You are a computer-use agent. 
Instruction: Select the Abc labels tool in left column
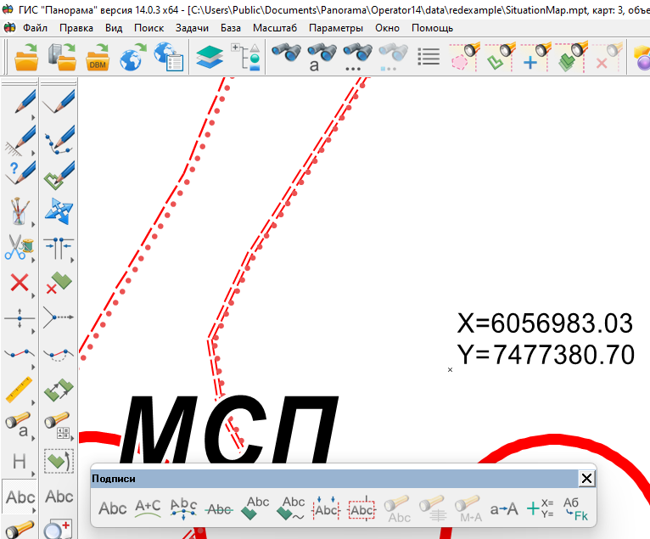tap(20, 497)
